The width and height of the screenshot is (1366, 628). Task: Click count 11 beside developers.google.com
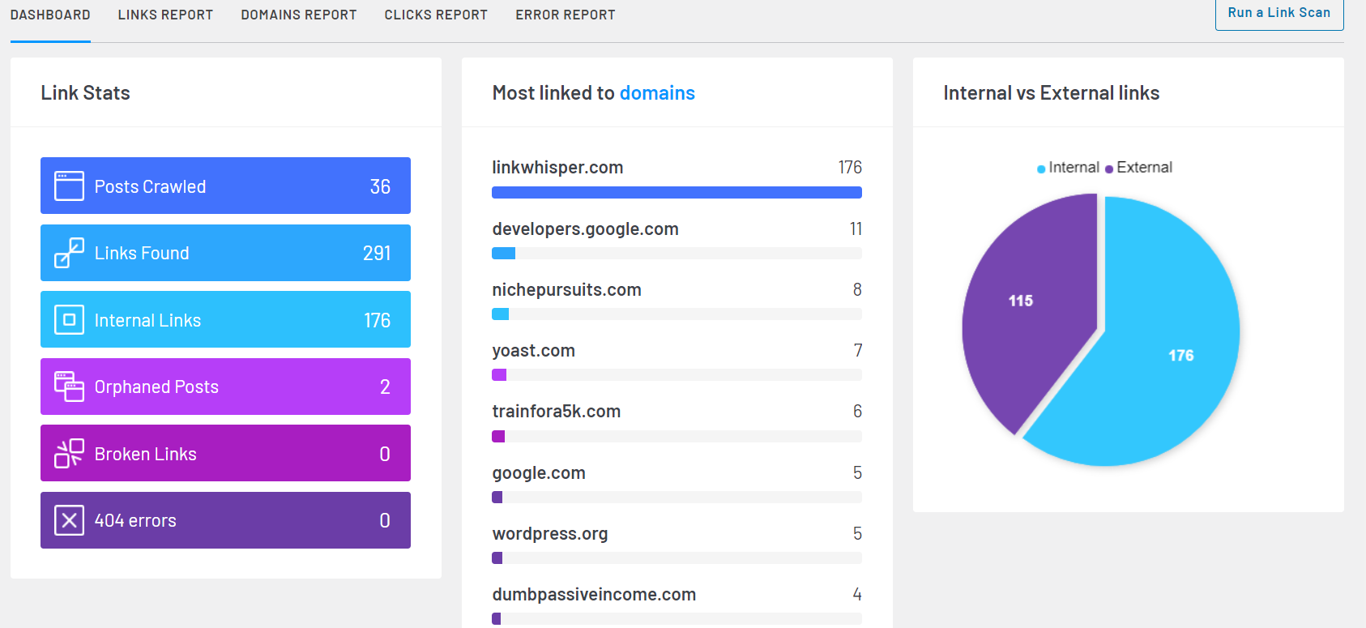tap(856, 229)
